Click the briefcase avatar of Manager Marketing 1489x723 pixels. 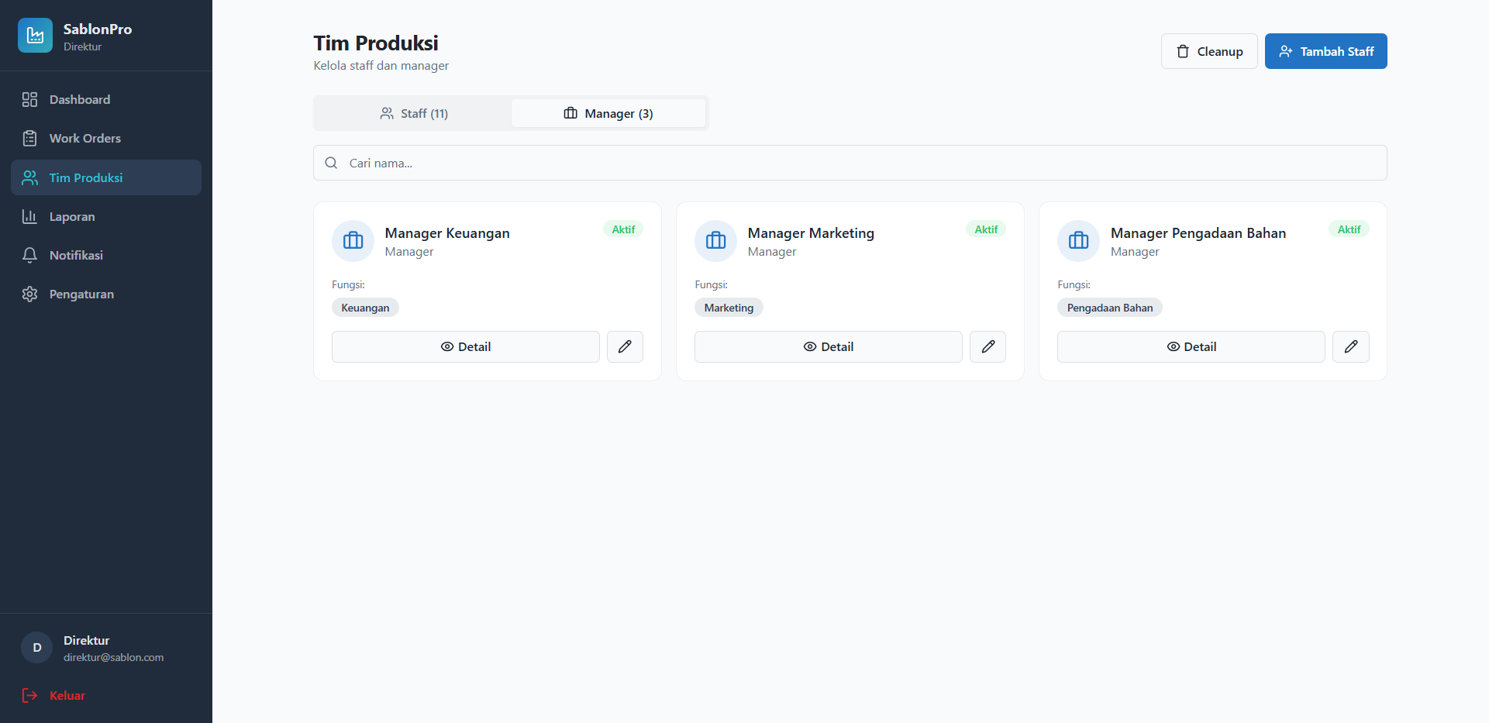point(715,241)
